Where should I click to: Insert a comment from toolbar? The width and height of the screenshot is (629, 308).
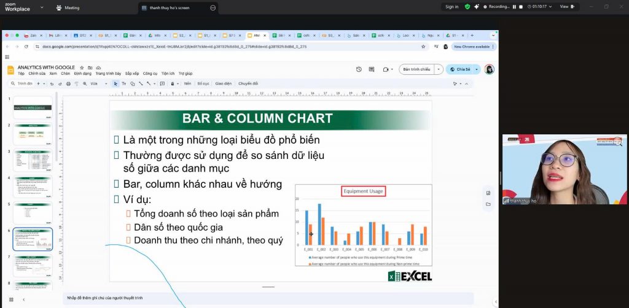point(162,83)
